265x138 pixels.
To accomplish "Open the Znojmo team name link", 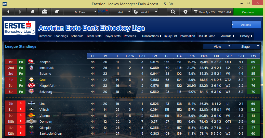I will pos(45,62).
